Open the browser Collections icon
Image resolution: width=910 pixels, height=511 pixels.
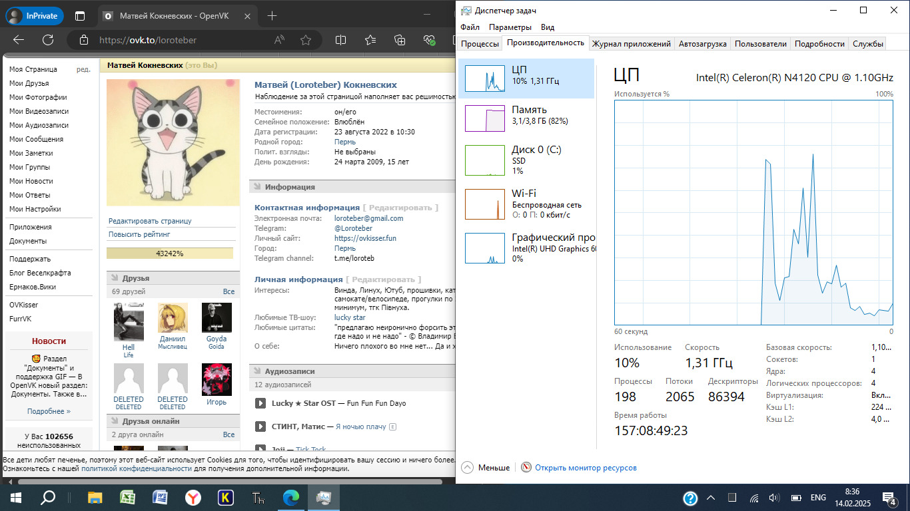tap(400, 40)
